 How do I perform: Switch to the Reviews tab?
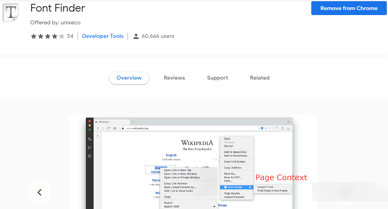point(174,78)
